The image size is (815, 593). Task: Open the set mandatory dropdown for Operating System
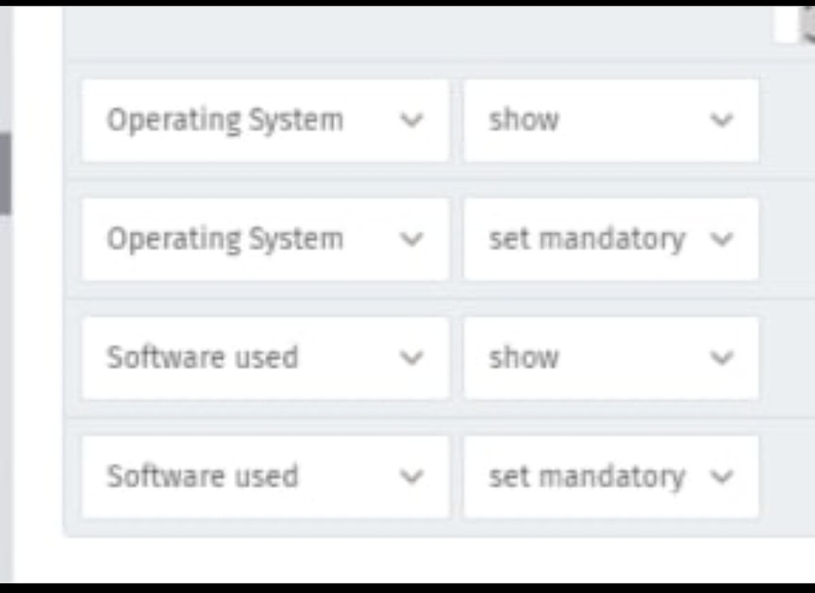610,239
